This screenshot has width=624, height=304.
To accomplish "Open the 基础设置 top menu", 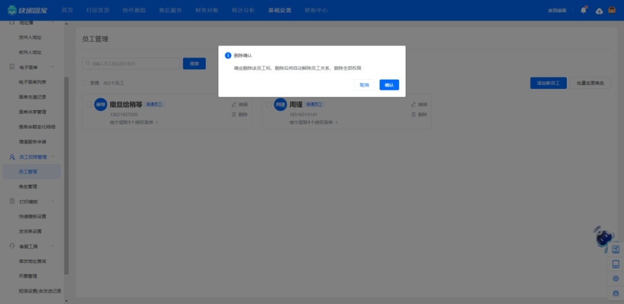I will click(280, 10).
